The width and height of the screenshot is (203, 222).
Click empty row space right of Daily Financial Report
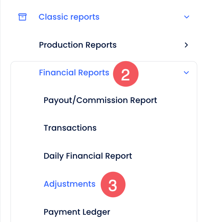163,156
